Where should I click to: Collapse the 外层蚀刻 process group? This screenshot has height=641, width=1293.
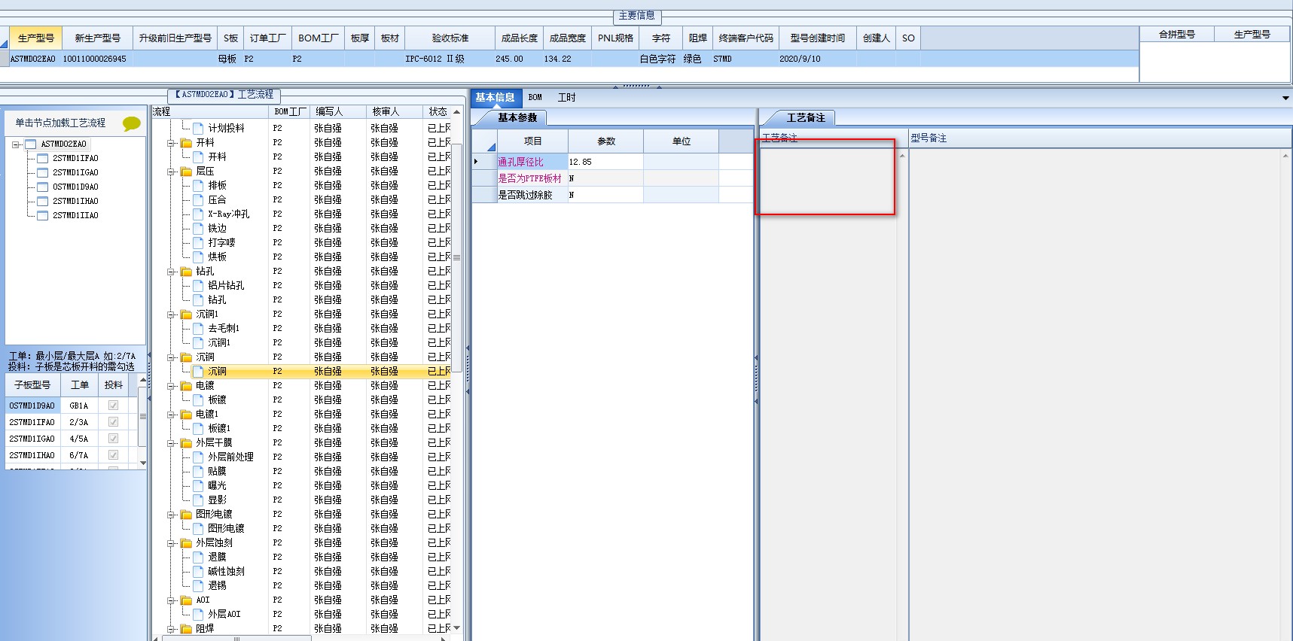171,543
